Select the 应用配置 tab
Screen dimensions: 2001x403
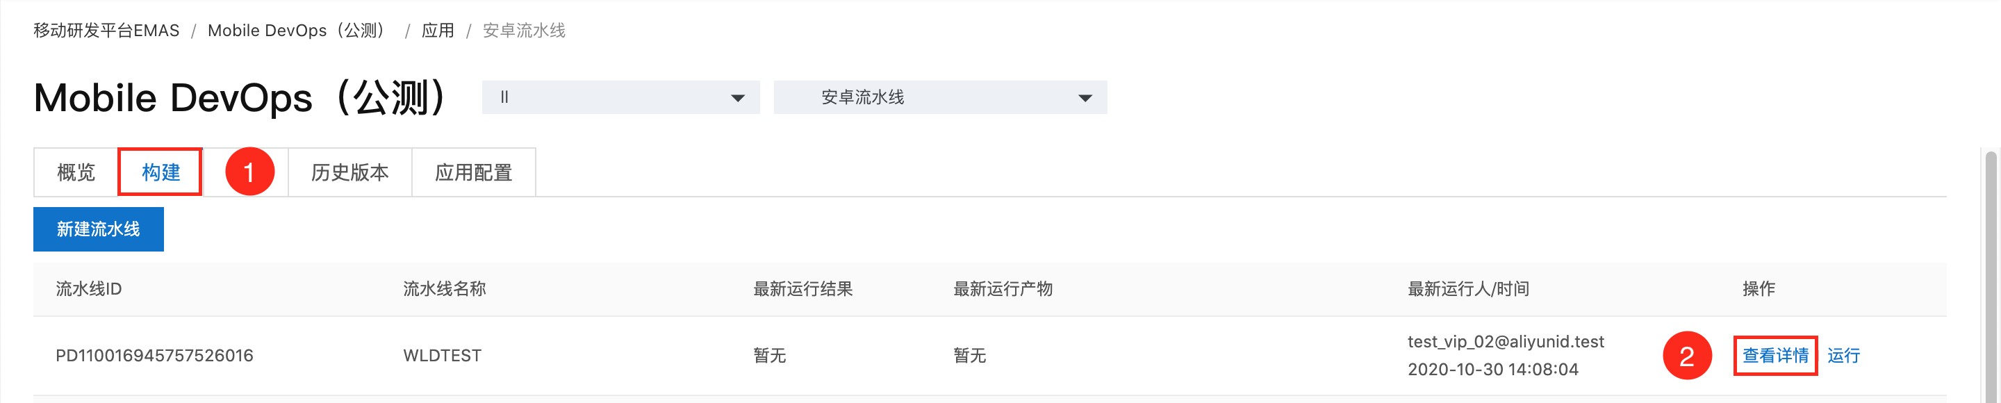coord(473,172)
